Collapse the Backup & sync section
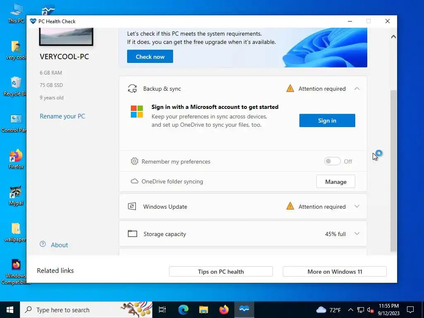This screenshot has height=318, width=424. 357,89
